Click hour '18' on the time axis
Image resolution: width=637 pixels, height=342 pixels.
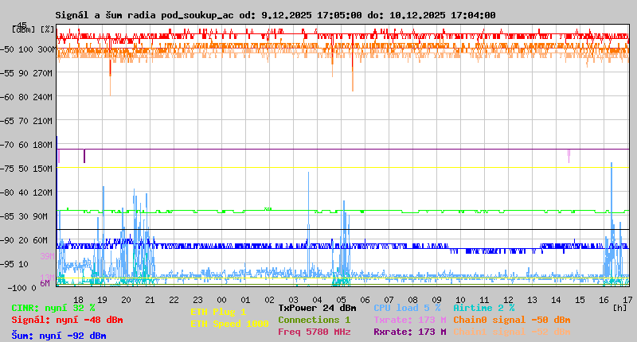[x=78, y=300]
